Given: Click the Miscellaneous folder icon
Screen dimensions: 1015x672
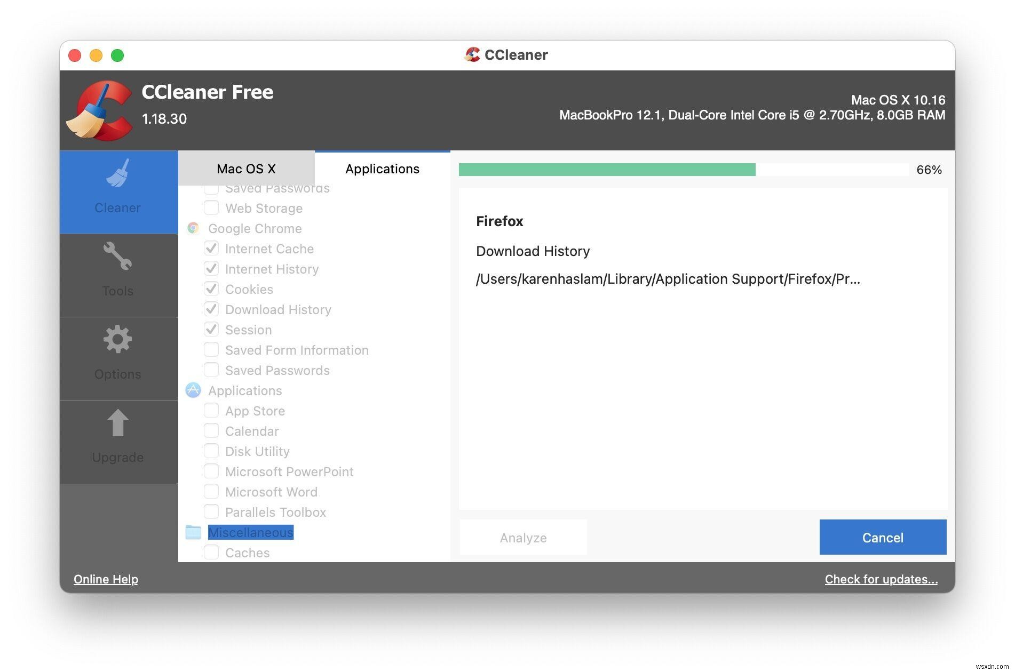Looking at the screenshot, I should [x=193, y=532].
